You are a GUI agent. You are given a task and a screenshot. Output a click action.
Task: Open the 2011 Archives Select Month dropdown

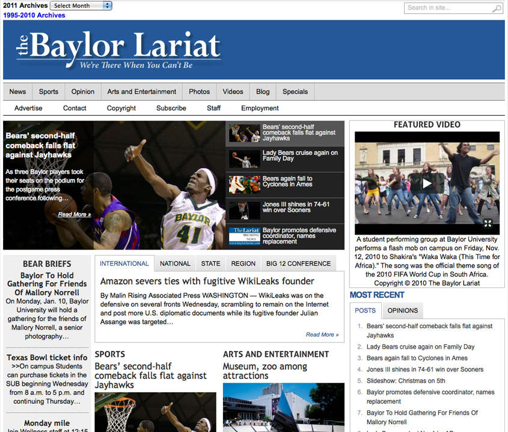(81, 6)
